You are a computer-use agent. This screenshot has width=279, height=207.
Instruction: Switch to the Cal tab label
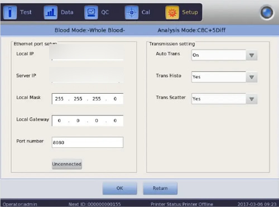146,12
